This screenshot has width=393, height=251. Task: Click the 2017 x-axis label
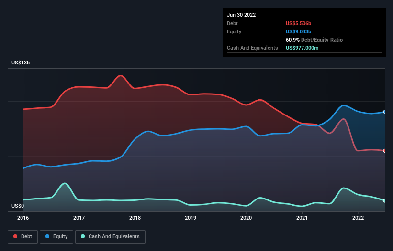coord(79,218)
